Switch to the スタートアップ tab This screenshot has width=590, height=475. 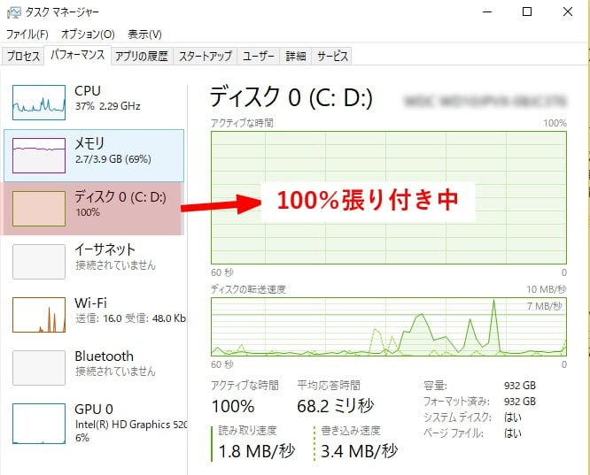pos(205,56)
